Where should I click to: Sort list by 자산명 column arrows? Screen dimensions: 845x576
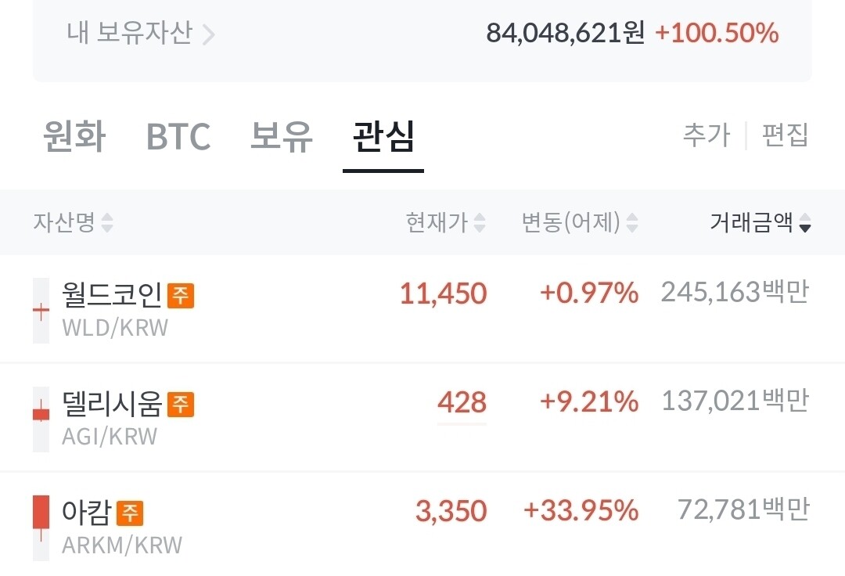point(107,224)
